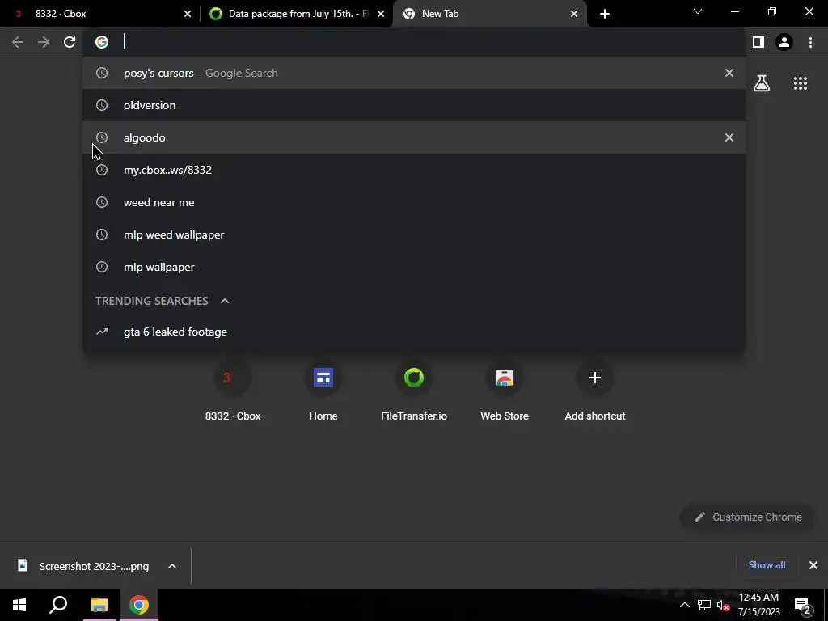Switch to the "Data package from July 15th" tab
Image resolution: width=828 pixels, height=621 pixels.
[298, 14]
